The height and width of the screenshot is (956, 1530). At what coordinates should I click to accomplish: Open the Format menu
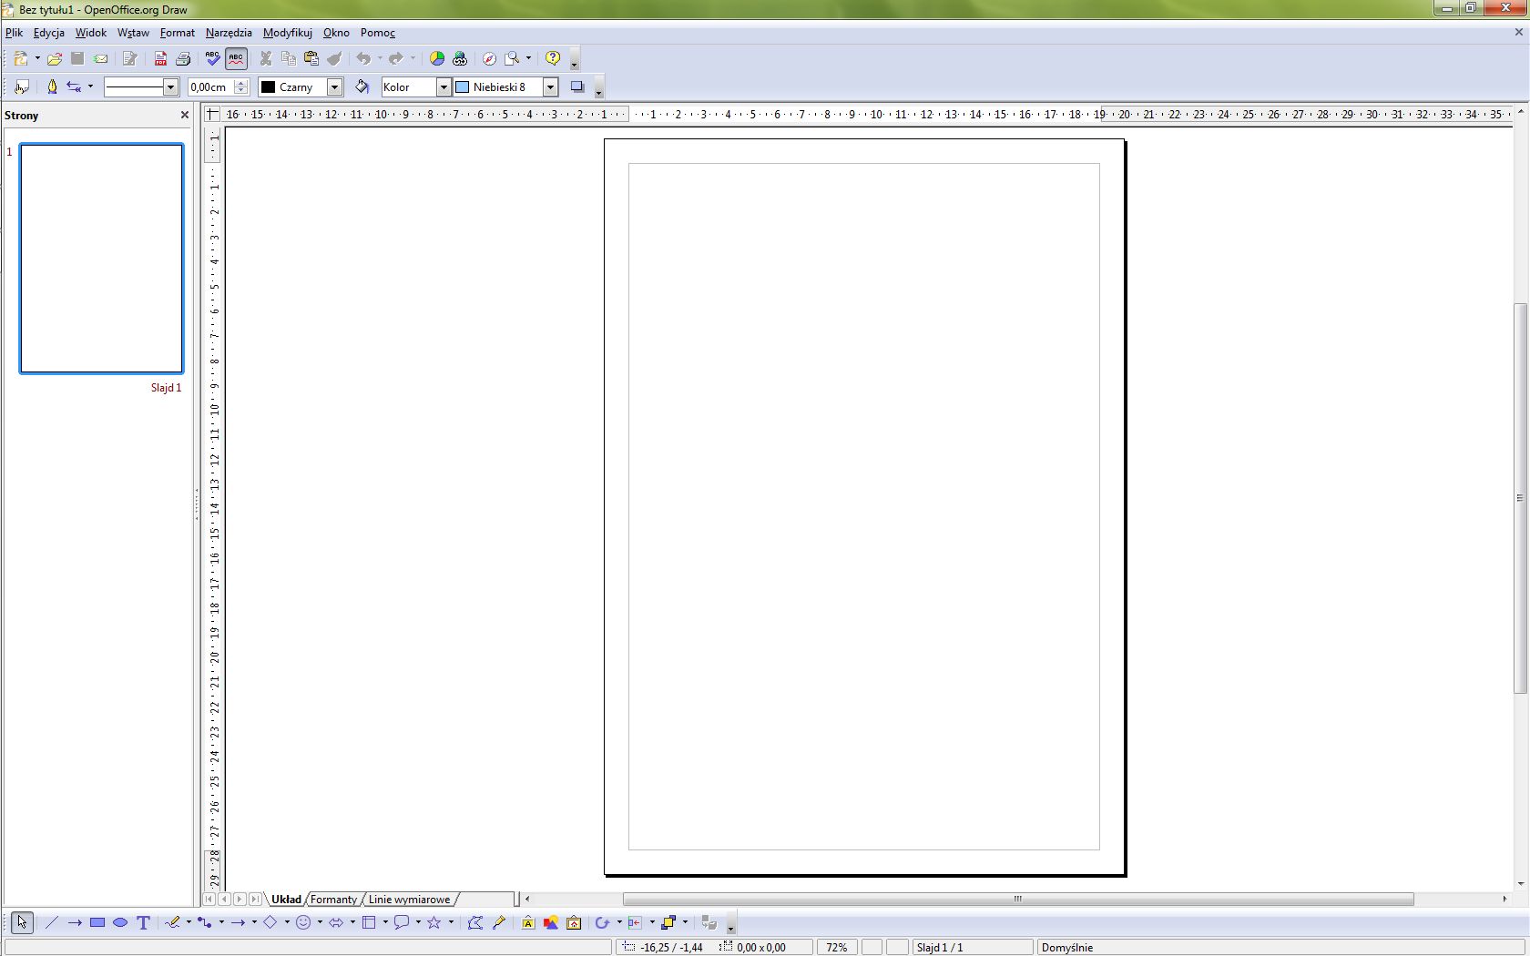178,33
